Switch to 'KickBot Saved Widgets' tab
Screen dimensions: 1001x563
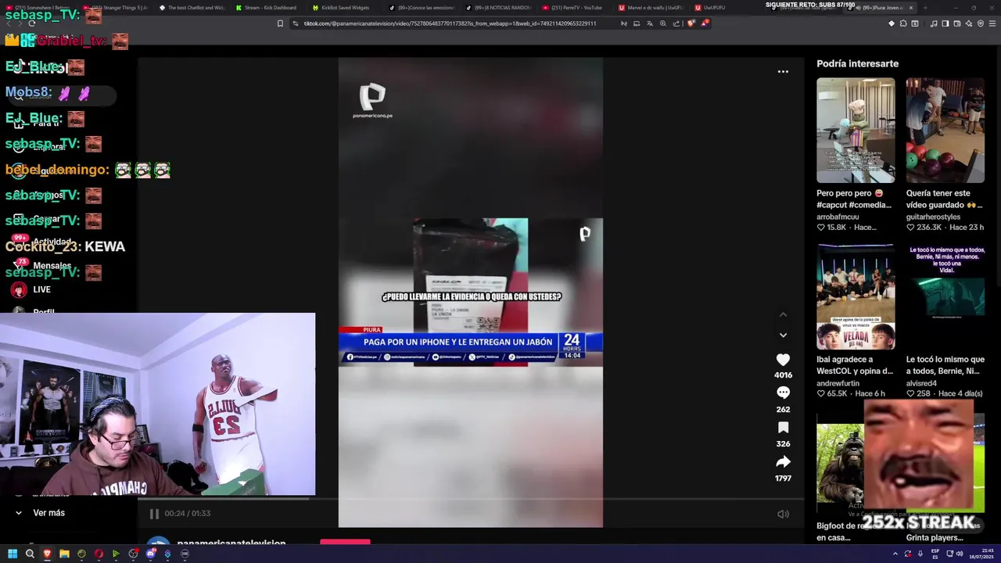(343, 8)
